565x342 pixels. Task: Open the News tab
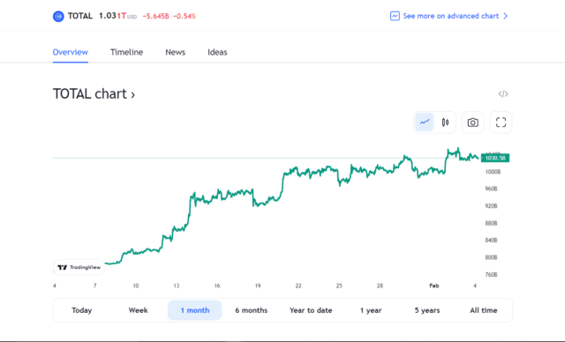175,52
